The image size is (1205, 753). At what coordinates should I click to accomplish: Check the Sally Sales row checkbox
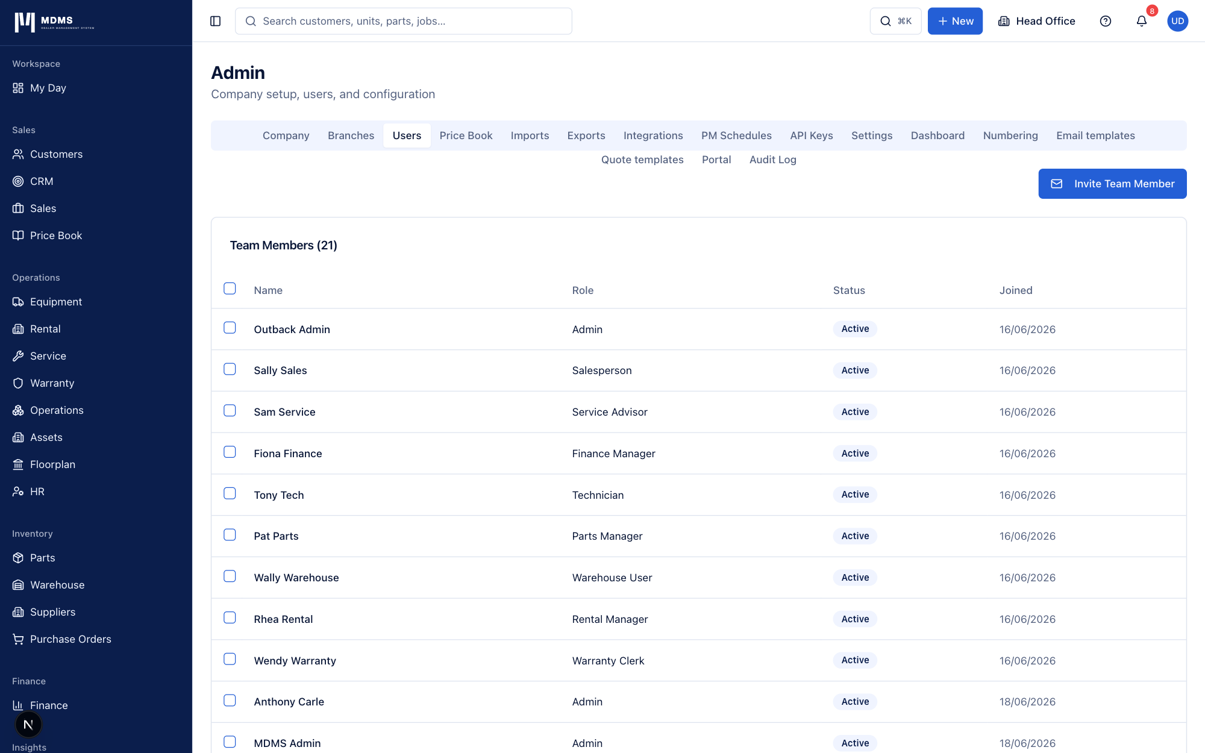(x=230, y=369)
